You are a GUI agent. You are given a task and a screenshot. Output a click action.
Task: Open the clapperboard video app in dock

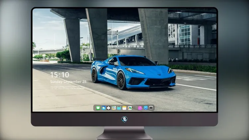[119, 108]
